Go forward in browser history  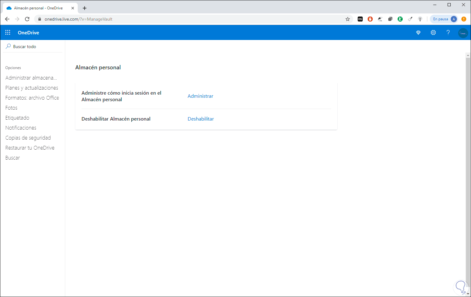17,19
